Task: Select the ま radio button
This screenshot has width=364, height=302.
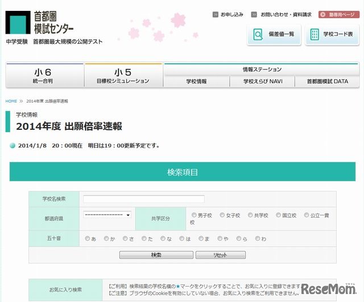Action: (x=201, y=239)
